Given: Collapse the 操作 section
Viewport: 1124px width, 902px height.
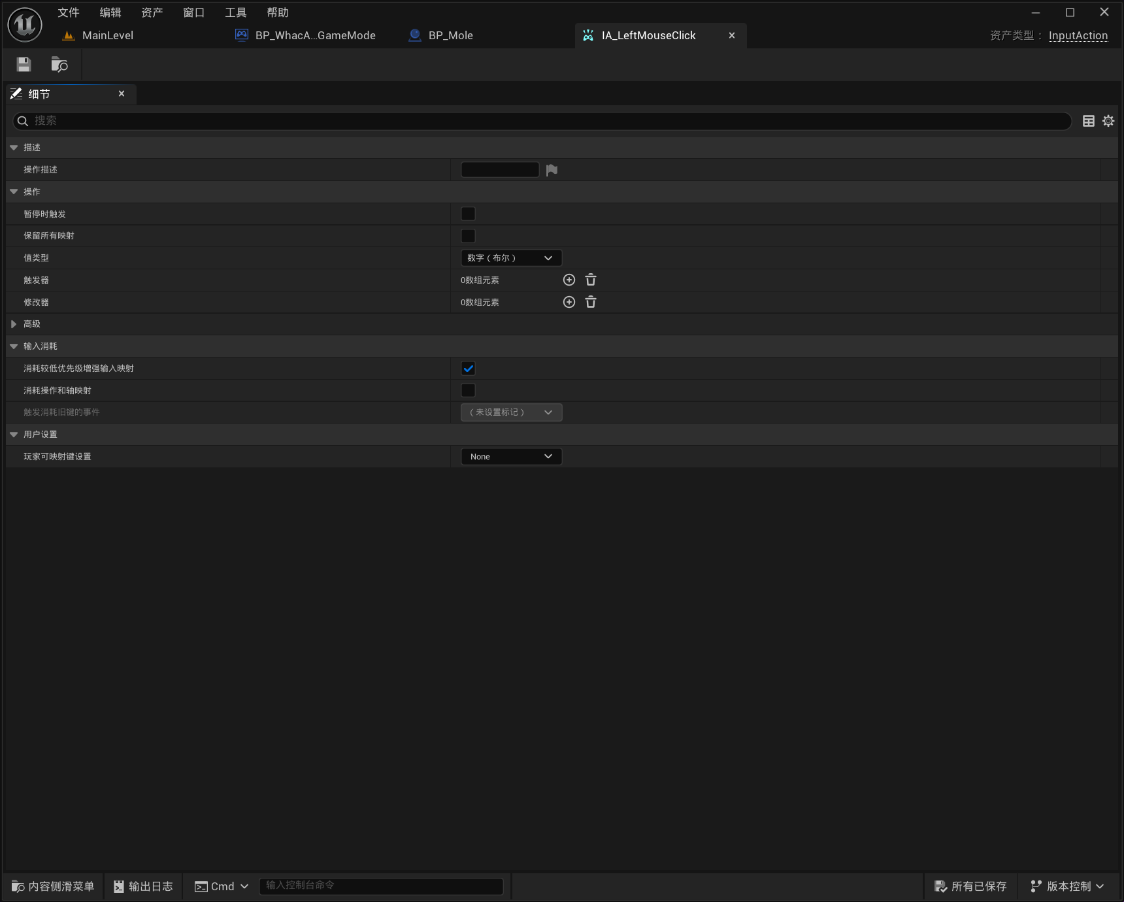Looking at the screenshot, I should coord(14,192).
